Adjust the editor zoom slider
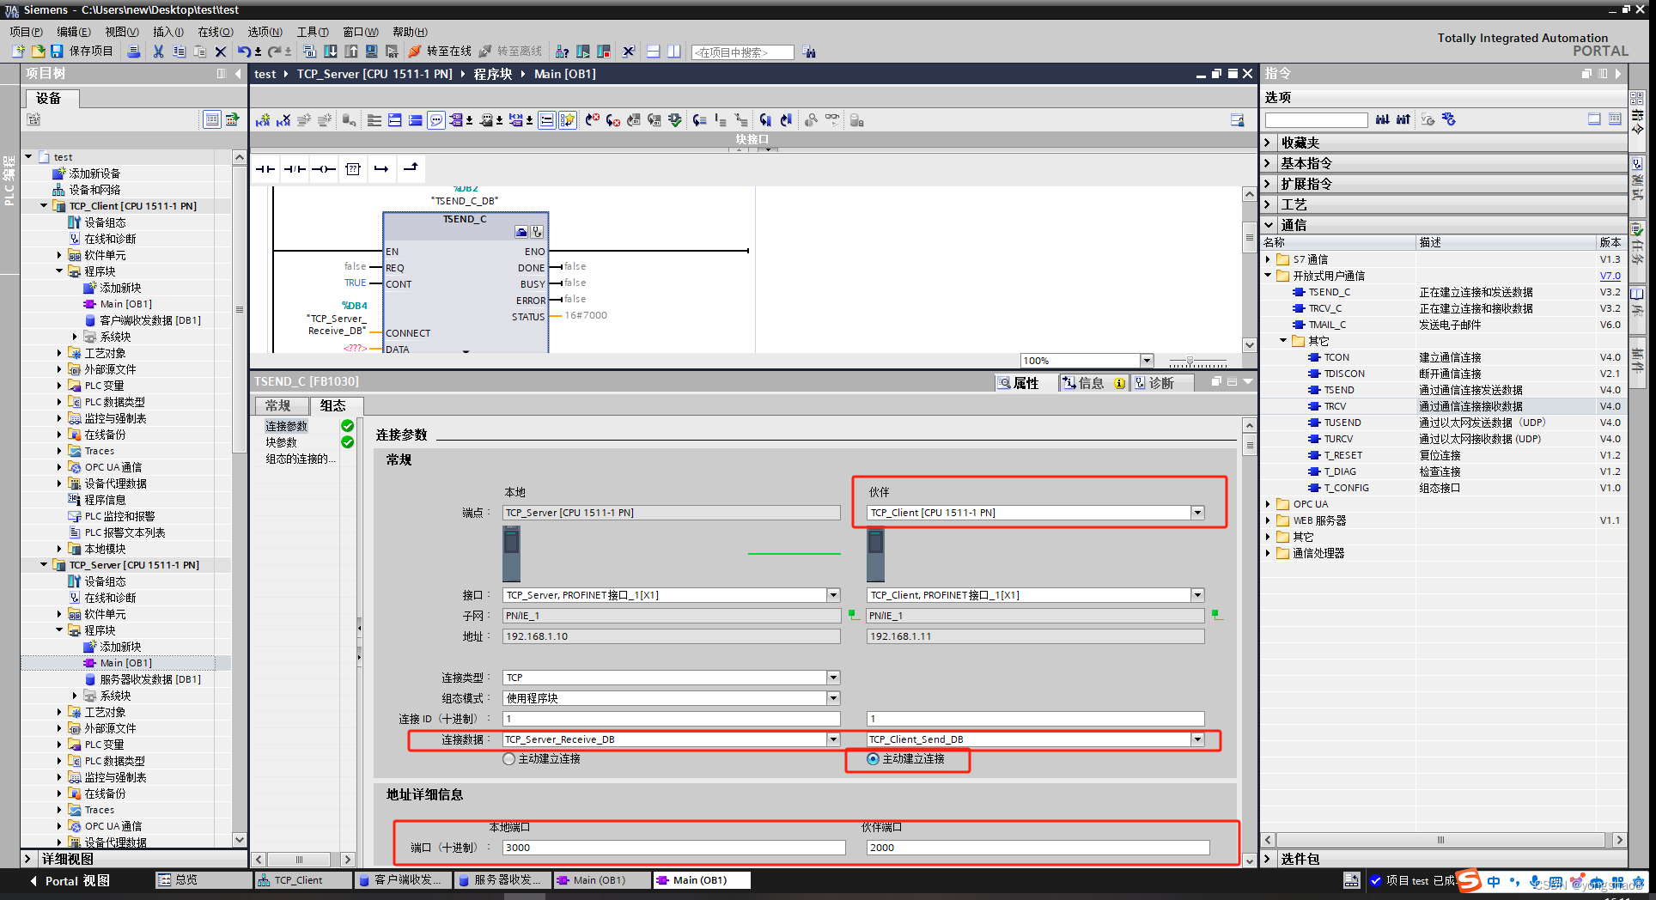Screen dimensions: 1656x900 [x=1190, y=362]
